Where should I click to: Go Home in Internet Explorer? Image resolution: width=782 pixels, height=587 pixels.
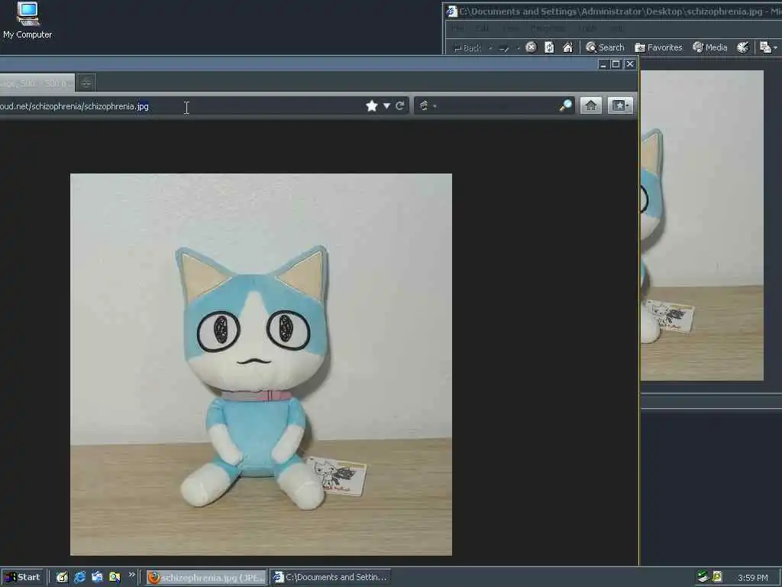(x=567, y=47)
